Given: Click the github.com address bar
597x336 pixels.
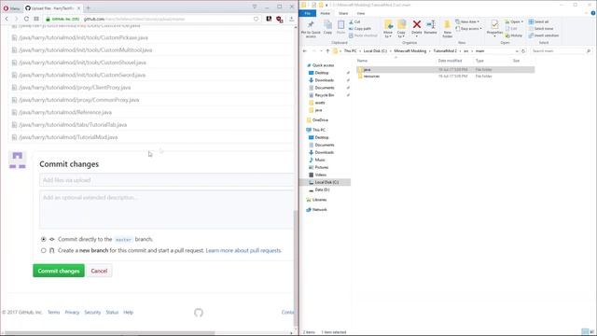Looking at the screenshot, I should (x=166, y=19).
